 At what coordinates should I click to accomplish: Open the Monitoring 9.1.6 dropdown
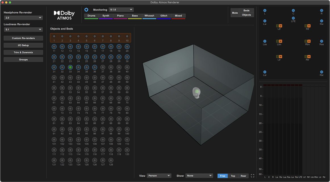click(x=121, y=10)
